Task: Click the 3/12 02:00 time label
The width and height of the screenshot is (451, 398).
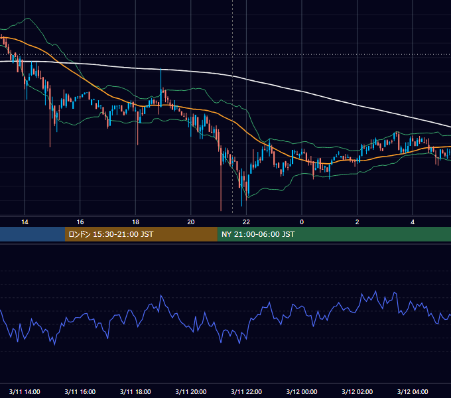Action: tap(357, 391)
